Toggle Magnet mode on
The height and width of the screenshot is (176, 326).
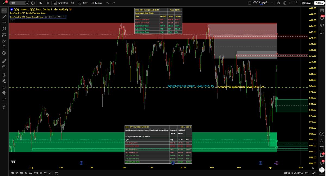point(4,75)
